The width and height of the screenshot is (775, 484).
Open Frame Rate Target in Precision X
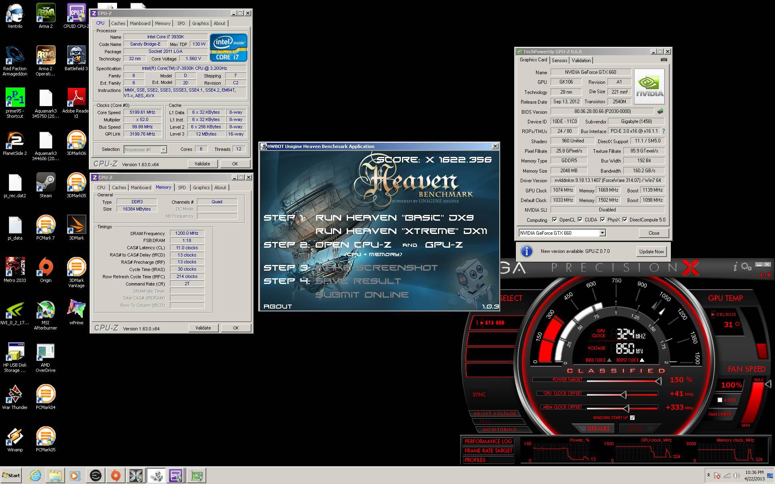coord(488,451)
